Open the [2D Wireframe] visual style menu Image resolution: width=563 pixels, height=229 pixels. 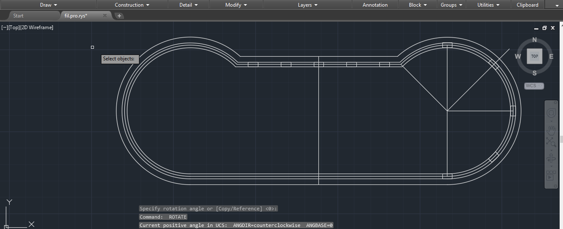(37, 27)
